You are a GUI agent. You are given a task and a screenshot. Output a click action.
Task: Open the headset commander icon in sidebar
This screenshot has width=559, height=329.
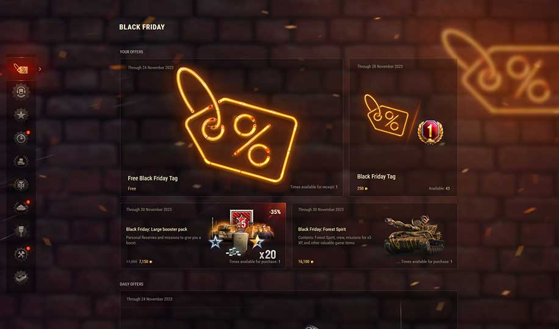[x=21, y=92]
